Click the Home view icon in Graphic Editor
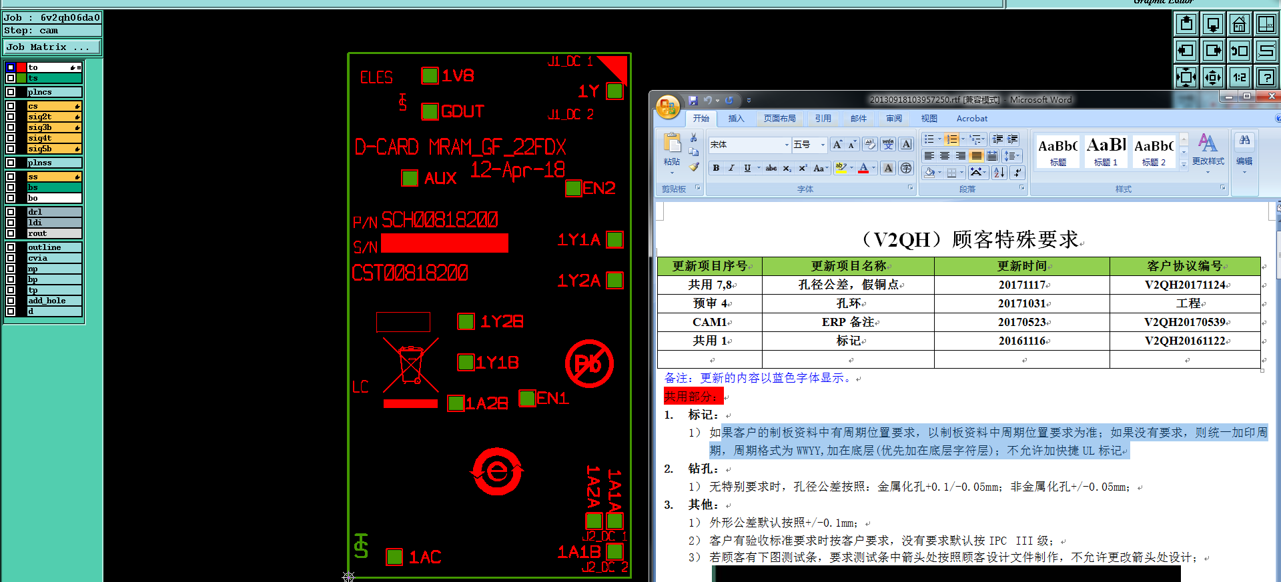The image size is (1281, 582). pyautogui.click(x=1239, y=25)
